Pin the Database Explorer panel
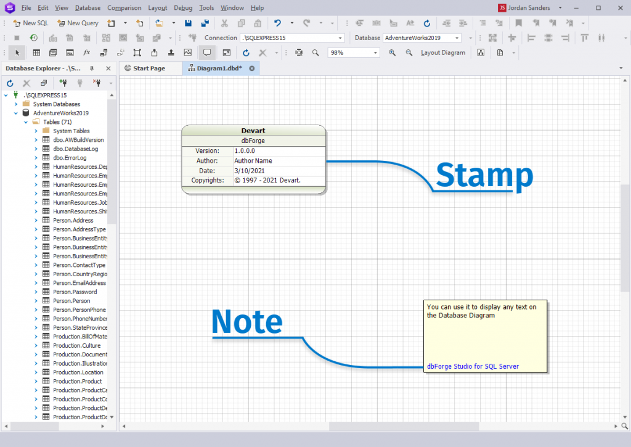 point(92,68)
